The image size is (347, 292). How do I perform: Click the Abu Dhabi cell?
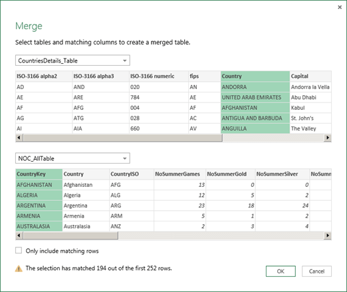point(310,97)
